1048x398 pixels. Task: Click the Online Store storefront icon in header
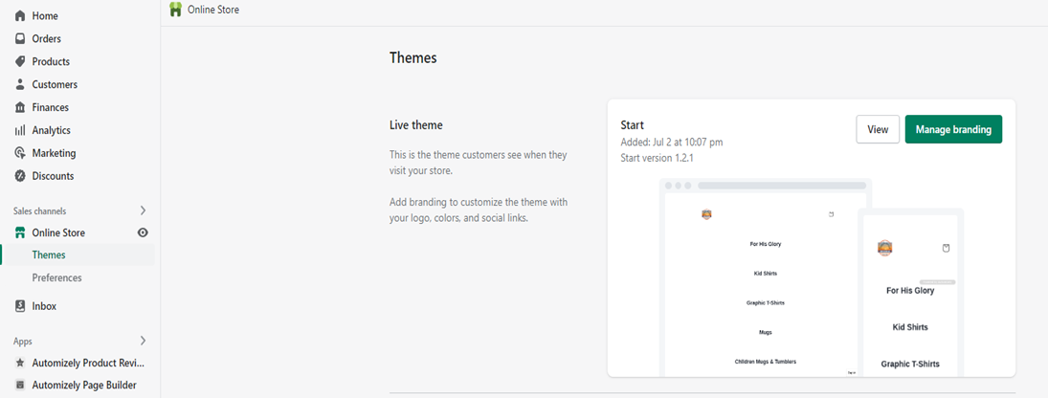tap(175, 10)
